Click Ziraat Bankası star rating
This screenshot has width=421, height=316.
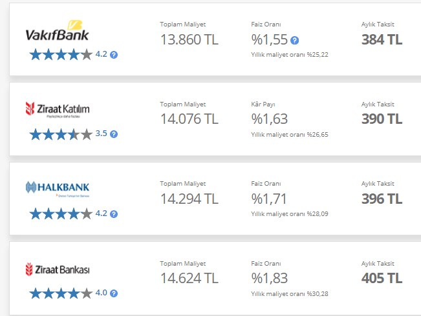point(60,293)
